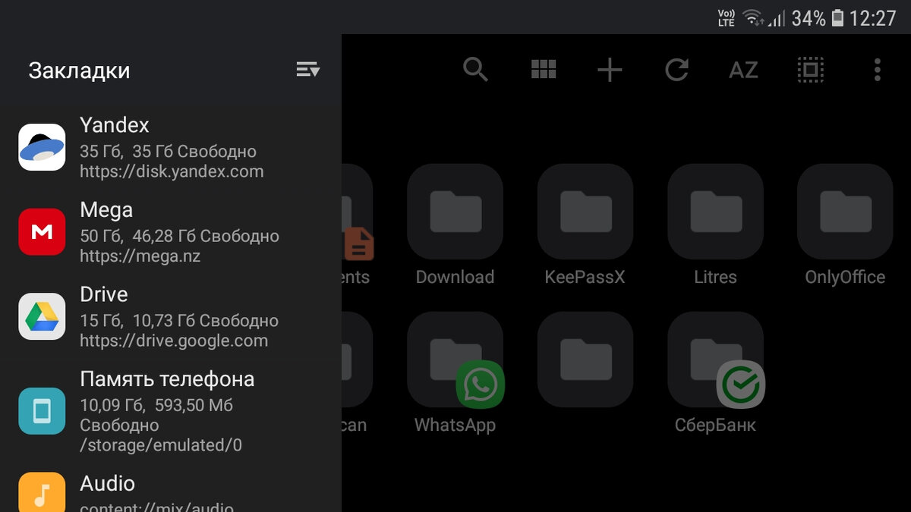Select the Audio bookmark title
Viewport: 911px width, 512px height.
coord(107,484)
